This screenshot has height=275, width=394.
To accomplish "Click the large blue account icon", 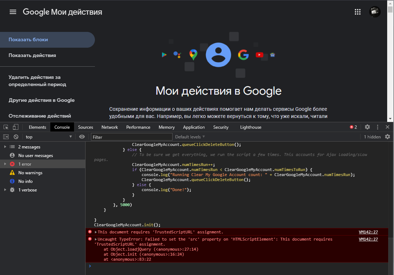I will tap(218, 54).
